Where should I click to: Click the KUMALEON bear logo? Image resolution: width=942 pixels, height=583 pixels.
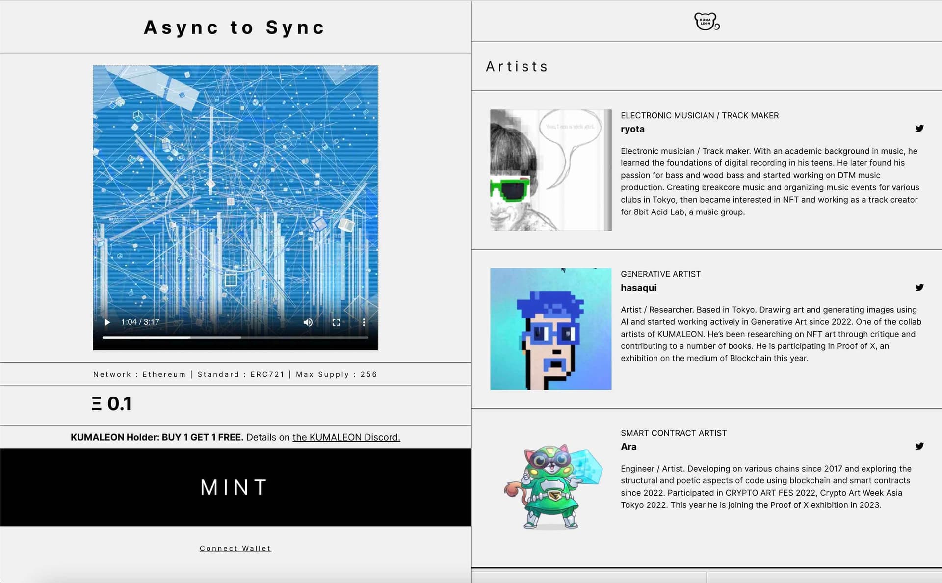tap(705, 22)
